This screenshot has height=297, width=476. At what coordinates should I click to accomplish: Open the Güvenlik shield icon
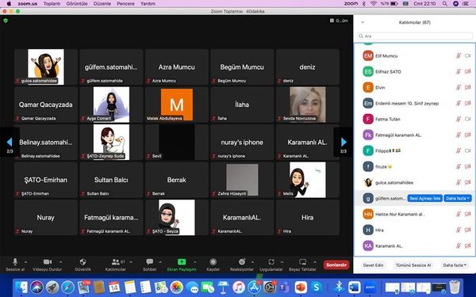pos(83,262)
